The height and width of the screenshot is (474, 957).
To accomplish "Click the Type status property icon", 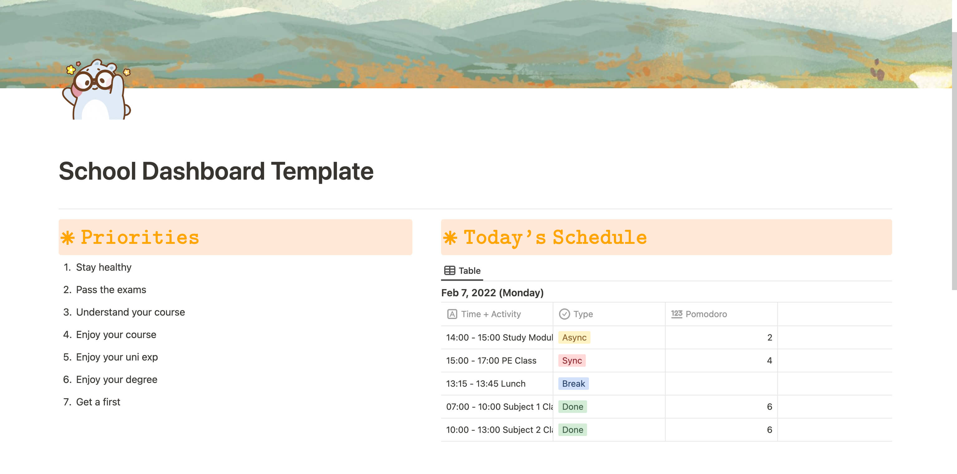I will [x=564, y=314].
